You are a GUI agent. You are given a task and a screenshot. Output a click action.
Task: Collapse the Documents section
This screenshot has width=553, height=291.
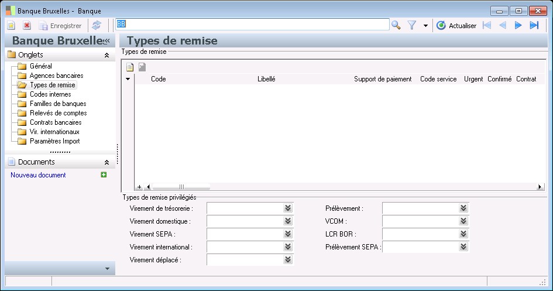point(107,162)
